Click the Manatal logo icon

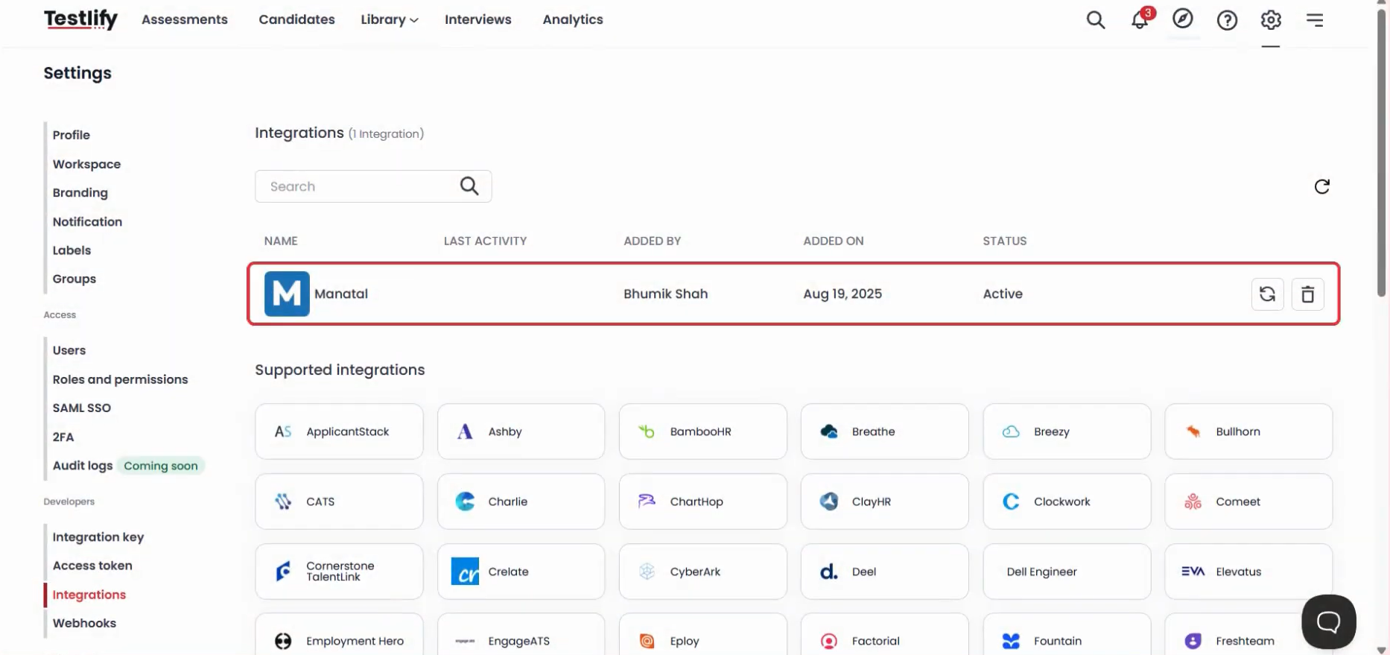(287, 294)
